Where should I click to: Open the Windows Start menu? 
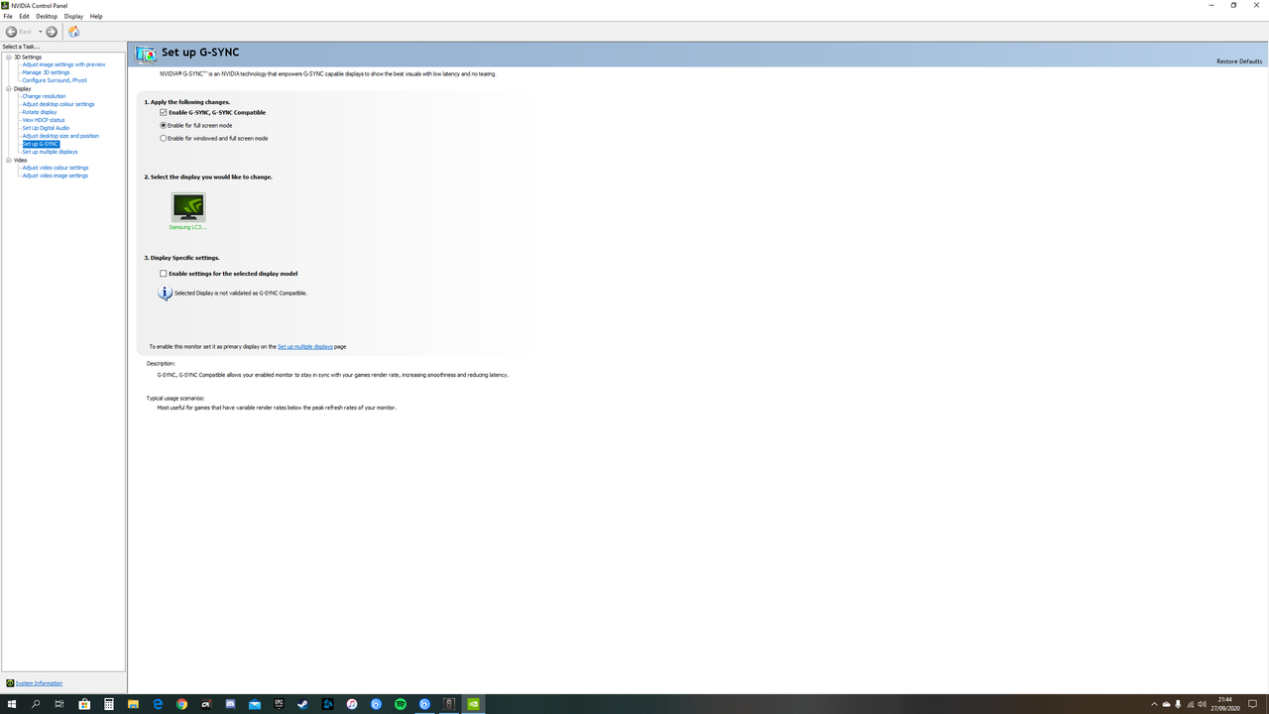point(12,704)
